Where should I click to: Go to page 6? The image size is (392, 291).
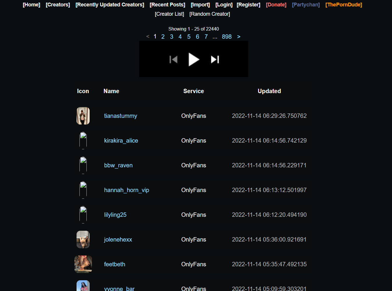point(198,37)
